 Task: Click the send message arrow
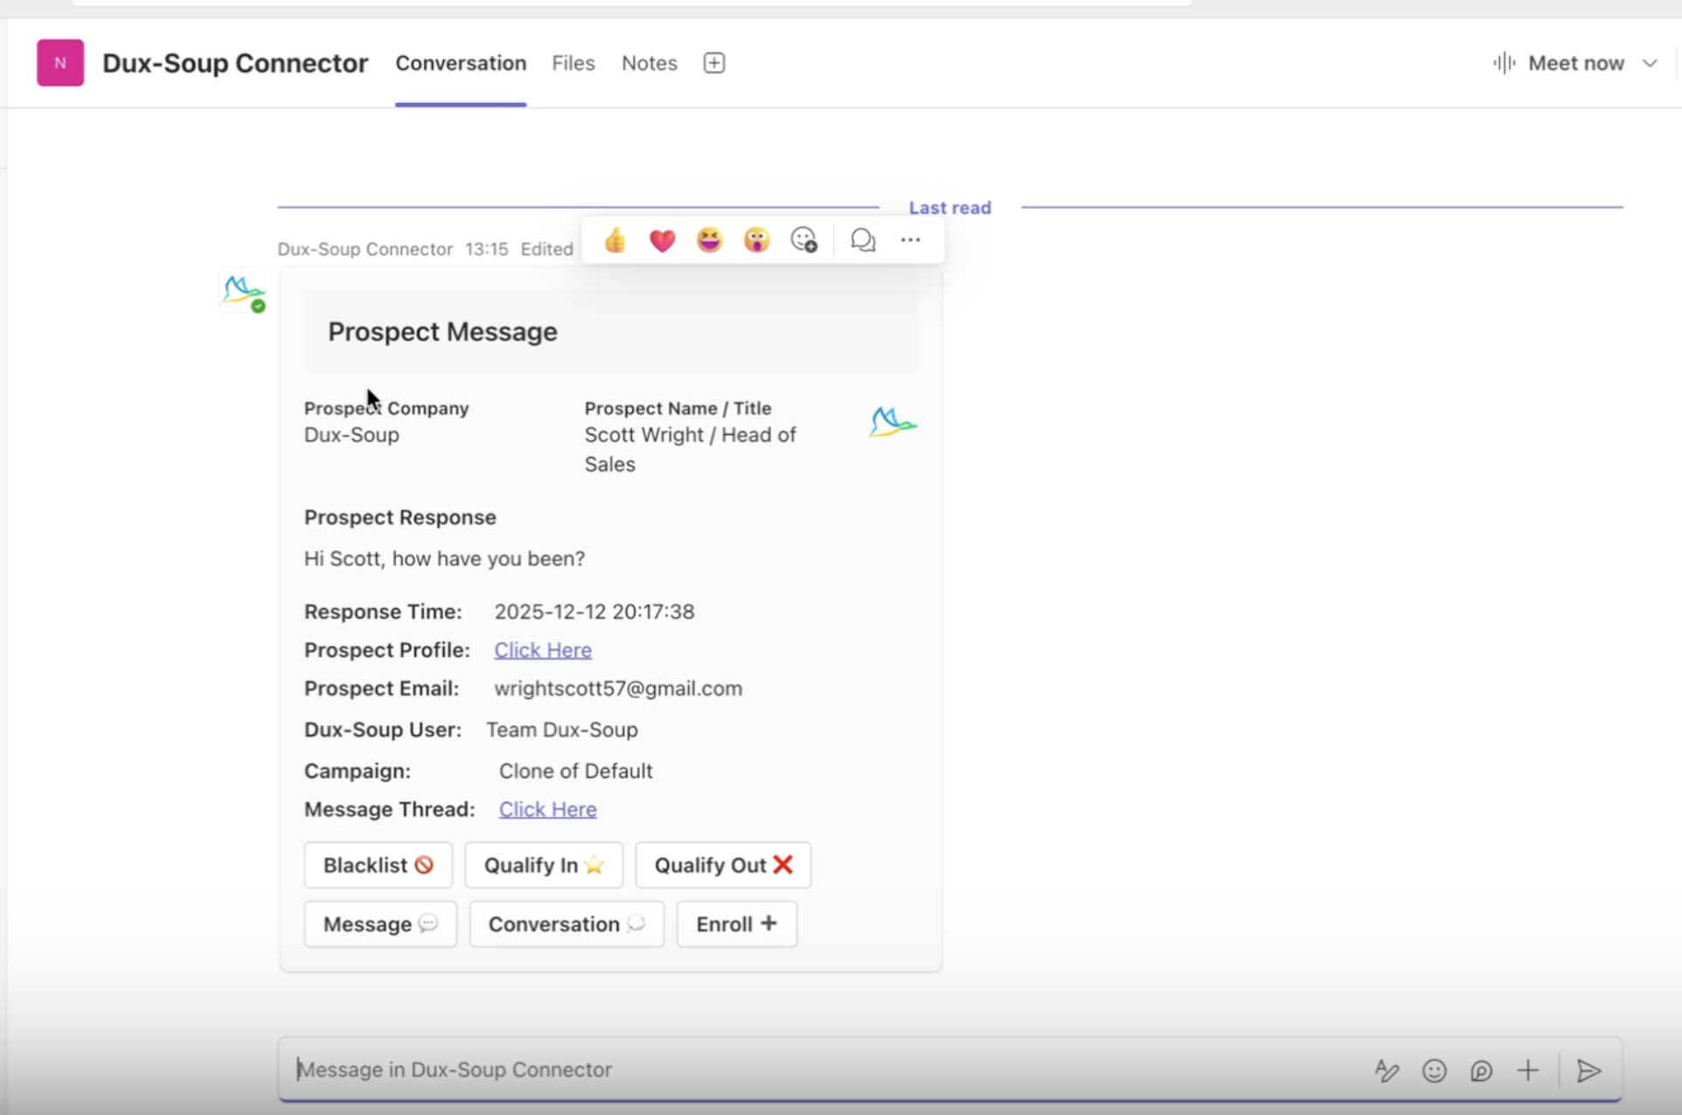coord(1588,1070)
